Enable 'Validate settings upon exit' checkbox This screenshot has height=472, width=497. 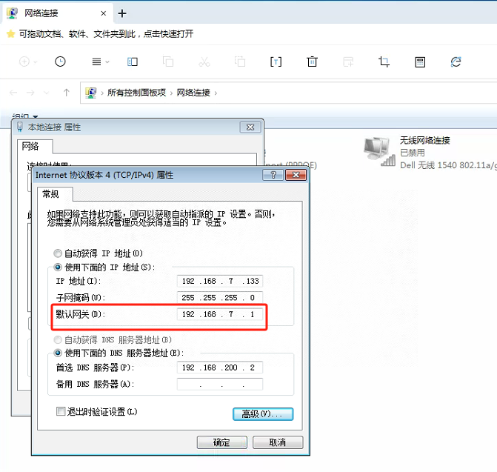click(61, 411)
